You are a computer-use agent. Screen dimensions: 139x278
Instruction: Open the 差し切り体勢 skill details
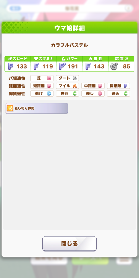tap(37, 108)
